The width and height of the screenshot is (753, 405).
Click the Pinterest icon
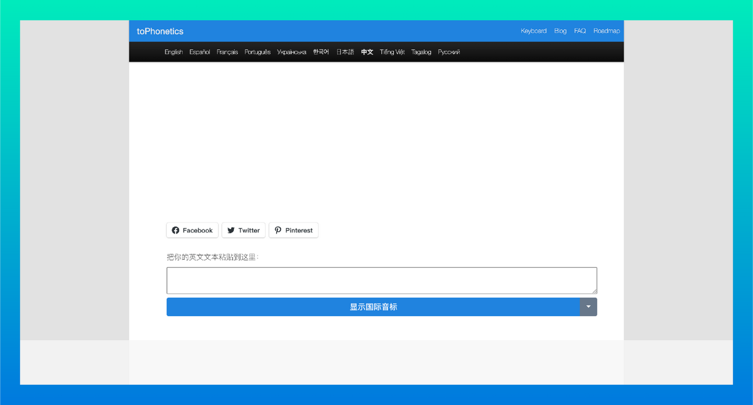point(278,230)
